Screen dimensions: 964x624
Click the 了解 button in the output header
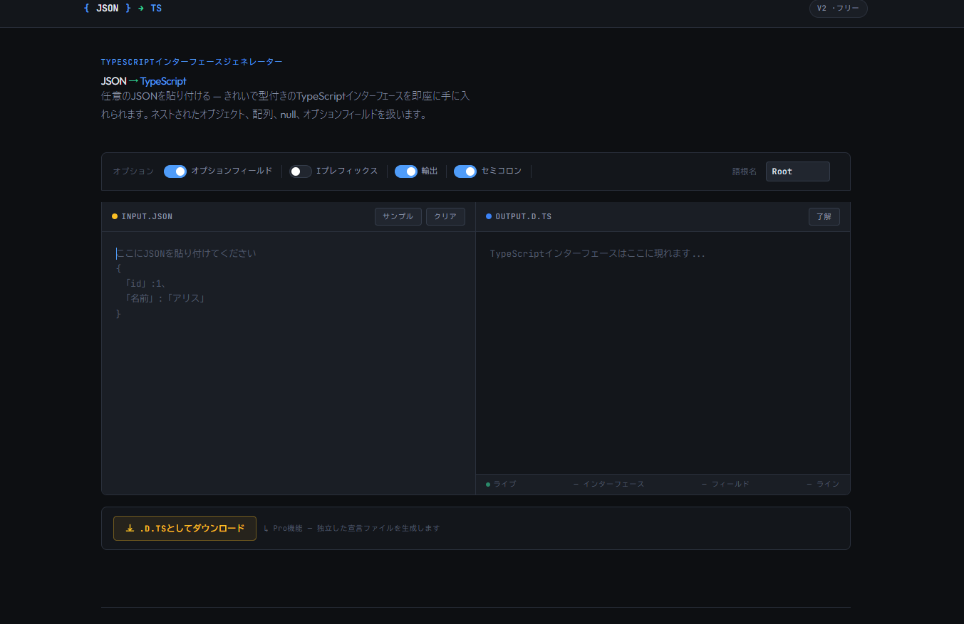pyautogui.click(x=824, y=216)
